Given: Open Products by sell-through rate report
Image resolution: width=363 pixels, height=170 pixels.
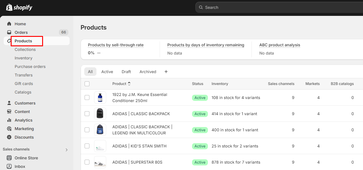Looking at the screenshot, I should (116, 45).
